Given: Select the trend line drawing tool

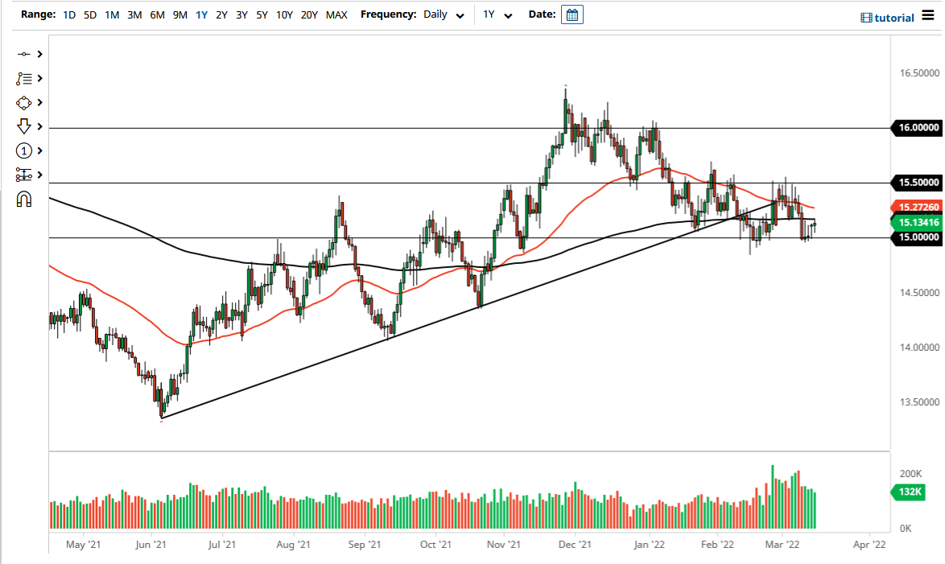Looking at the screenshot, I should point(25,54).
